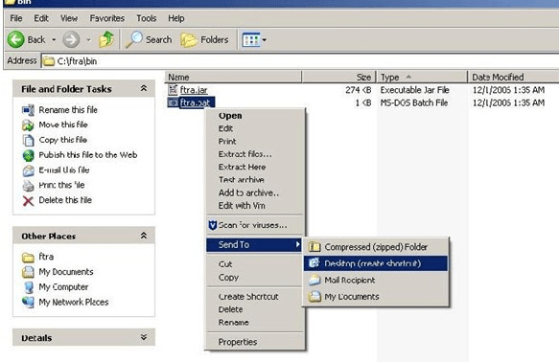Sort by the Size column header
Viewport: 559px width, 362px height.
[x=339, y=77]
